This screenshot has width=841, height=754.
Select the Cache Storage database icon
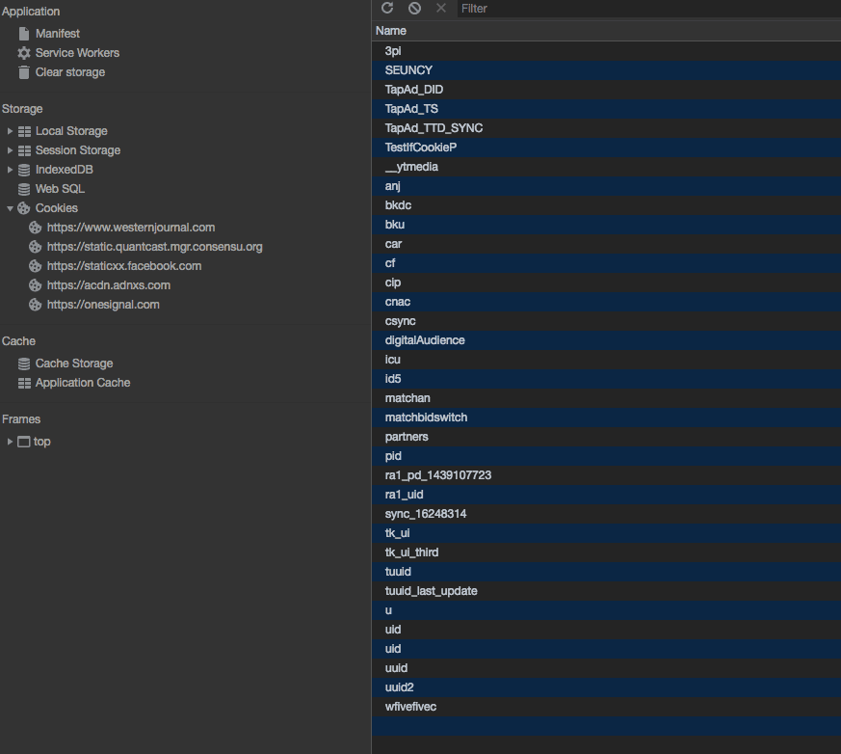pos(24,364)
